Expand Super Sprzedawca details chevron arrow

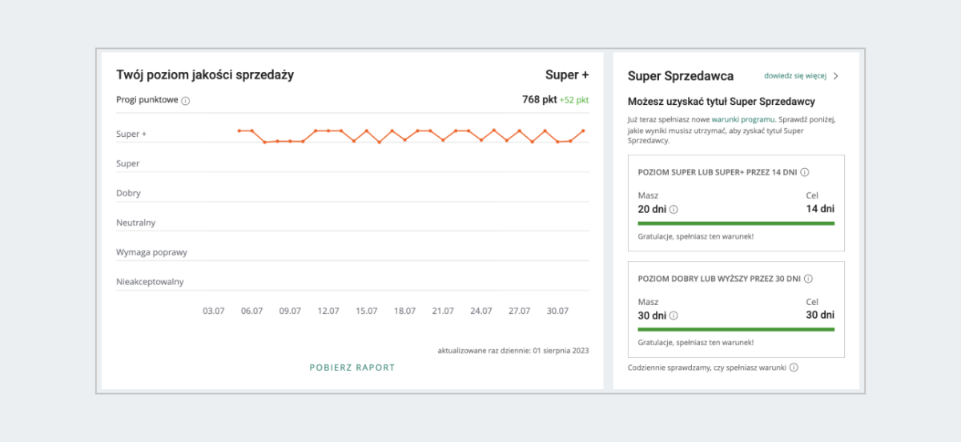(x=836, y=76)
